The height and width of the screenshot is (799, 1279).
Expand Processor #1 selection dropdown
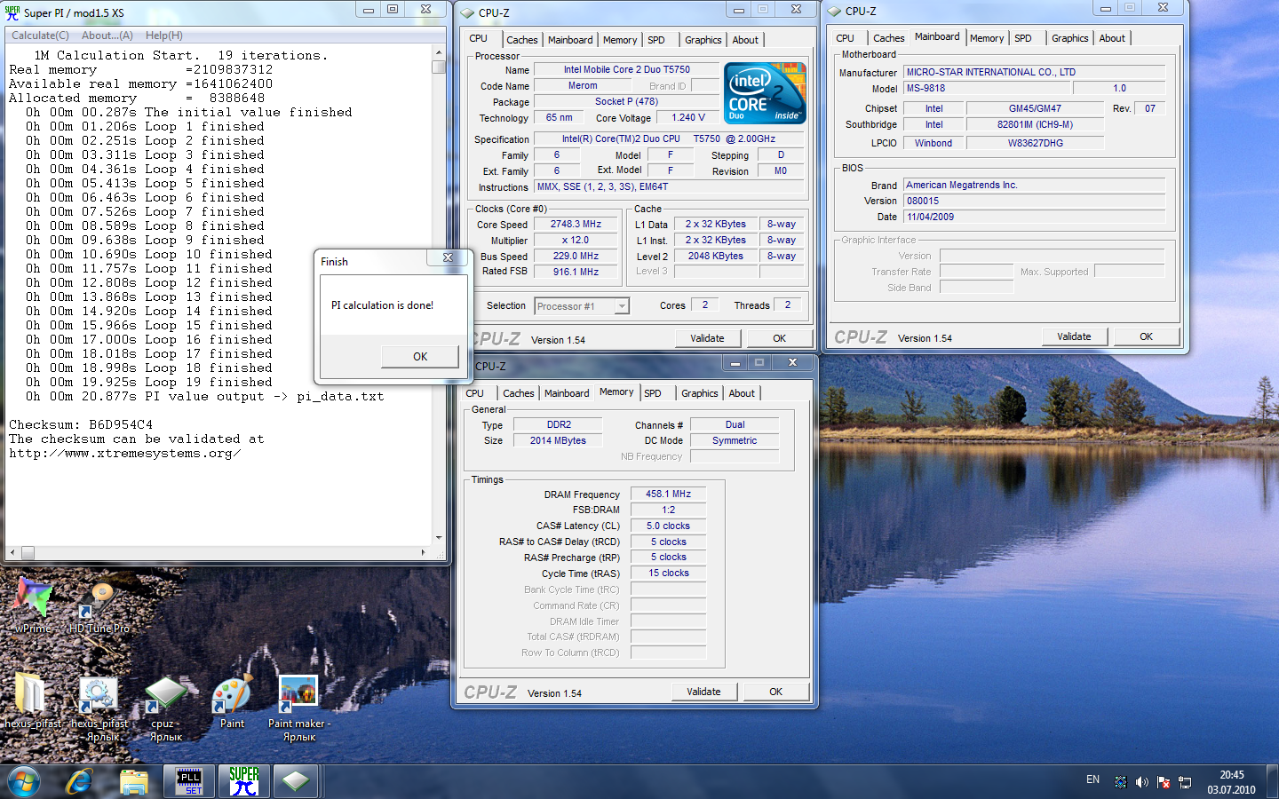point(622,306)
